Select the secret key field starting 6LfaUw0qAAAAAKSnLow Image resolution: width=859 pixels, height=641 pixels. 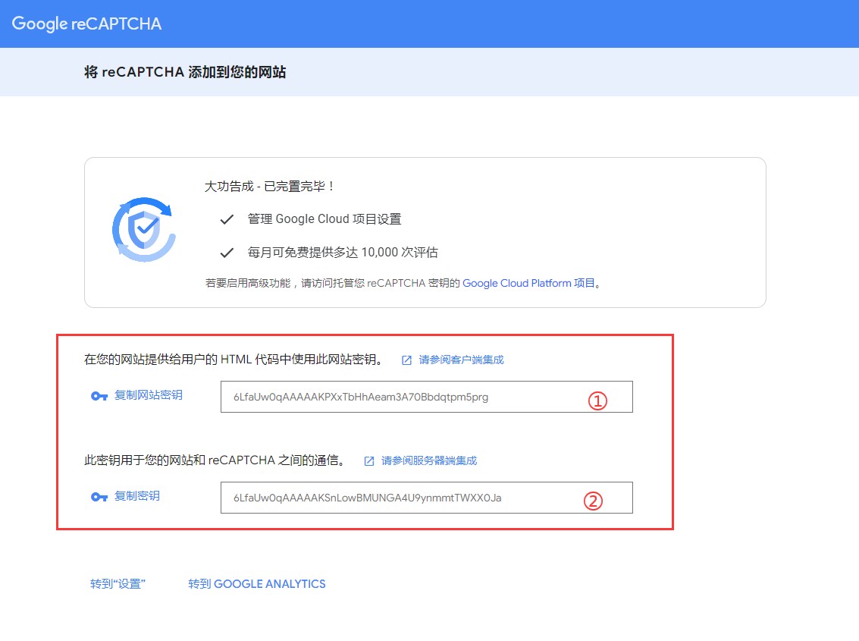[x=426, y=498]
